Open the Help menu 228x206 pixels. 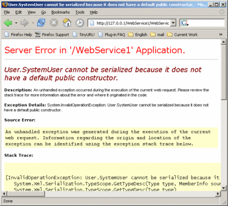tap(93, 13)
